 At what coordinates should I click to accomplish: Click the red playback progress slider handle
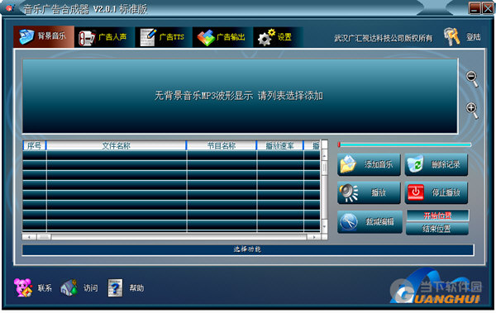click(339, 145)
